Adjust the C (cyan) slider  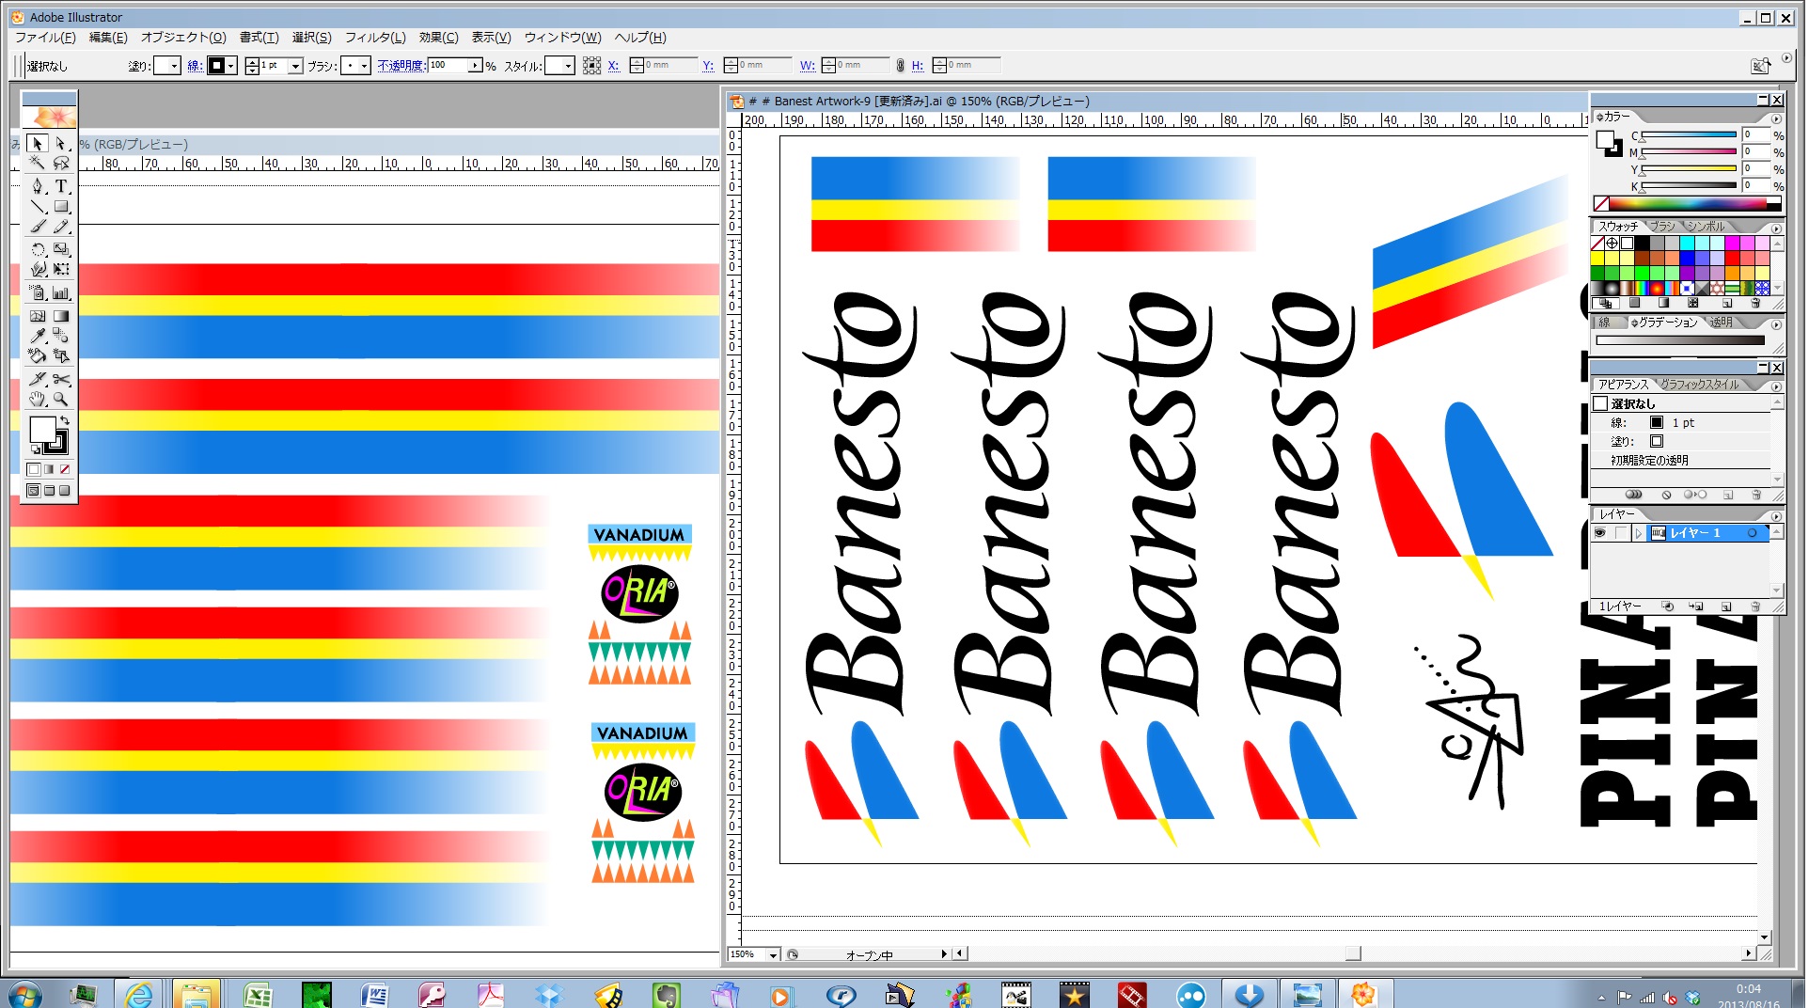(x=1689, y=137)
